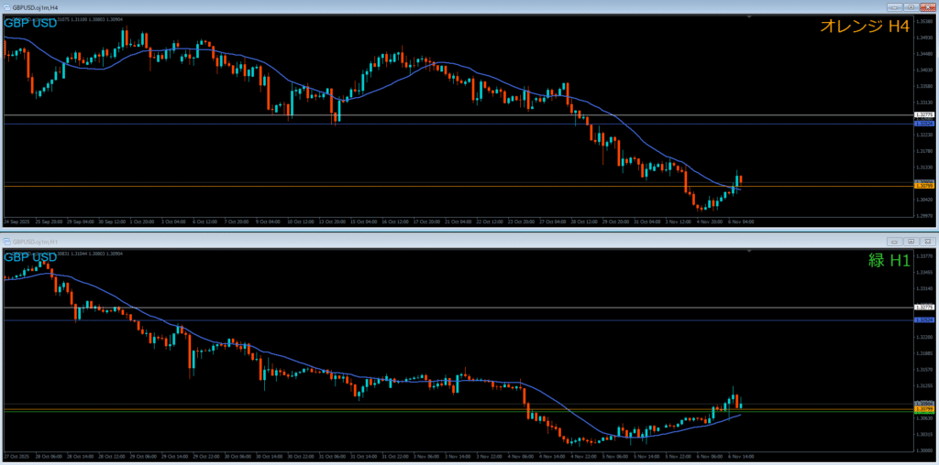Screen dimensions: 939x465
Task: Close the GBPUSD H1 chart window
Action: coord(926,242)
